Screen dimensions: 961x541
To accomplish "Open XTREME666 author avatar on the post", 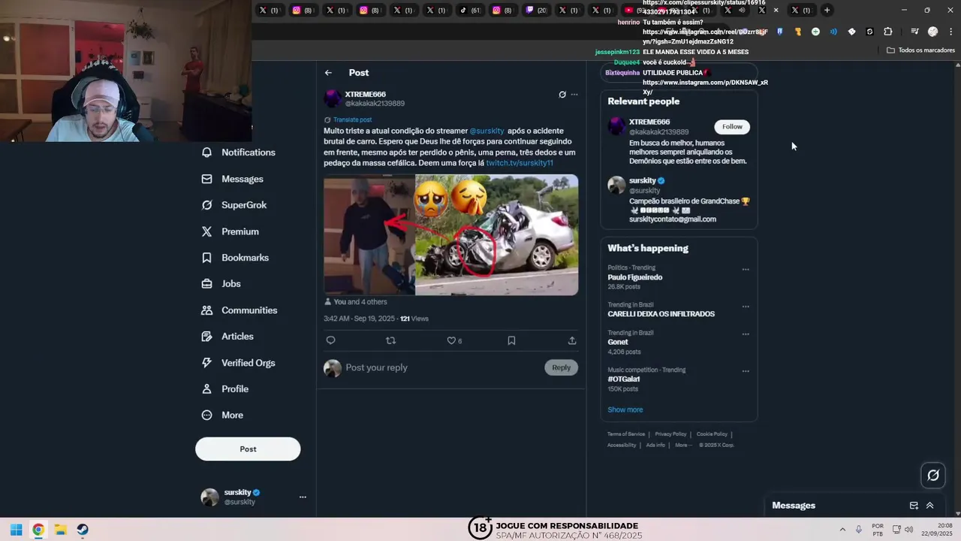I will (333, 98).
